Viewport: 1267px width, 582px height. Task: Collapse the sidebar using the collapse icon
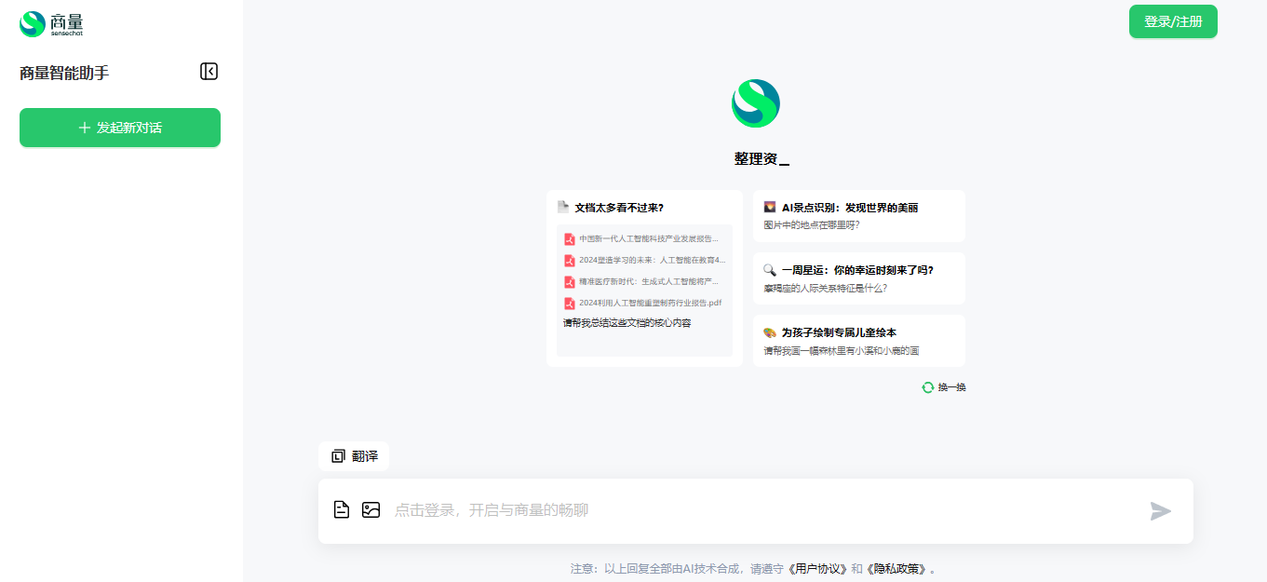coord(209,72)
